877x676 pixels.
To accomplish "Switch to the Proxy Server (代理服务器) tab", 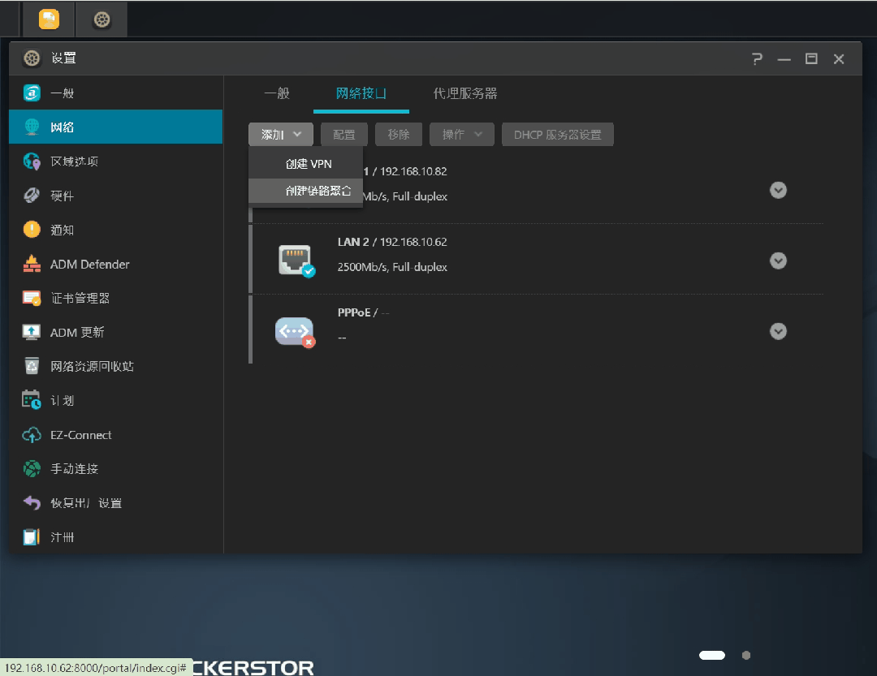I will click(465, 93).
